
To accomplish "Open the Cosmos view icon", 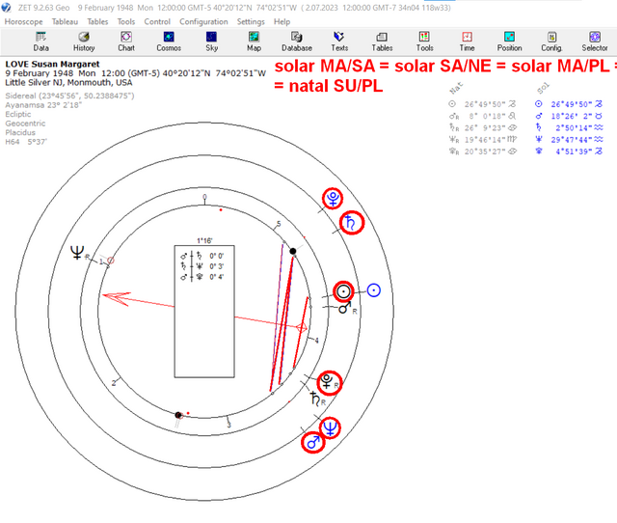I will pyautogui.click(x=169, y=41).
